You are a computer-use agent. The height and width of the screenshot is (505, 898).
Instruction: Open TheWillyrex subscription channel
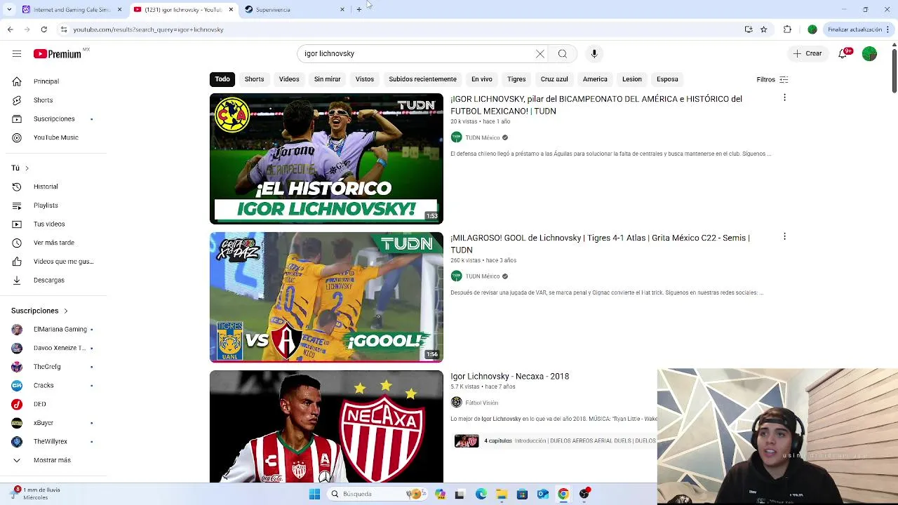[53, 442]
